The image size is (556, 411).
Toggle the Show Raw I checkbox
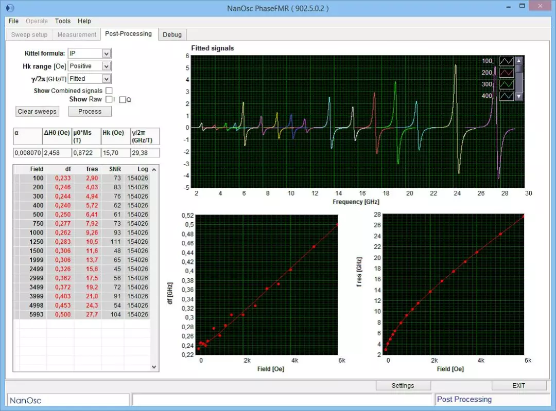tap(109, 99)
